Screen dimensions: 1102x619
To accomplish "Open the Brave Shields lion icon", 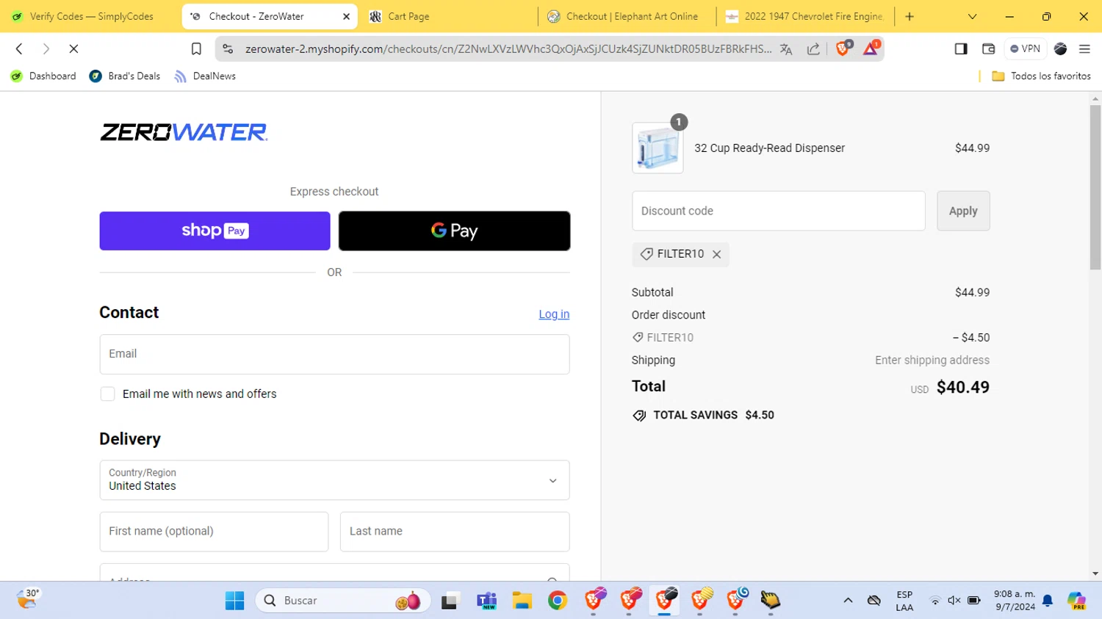I will [x=843, y=48].
